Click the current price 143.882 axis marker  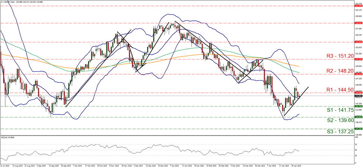(x=358, y=96)
